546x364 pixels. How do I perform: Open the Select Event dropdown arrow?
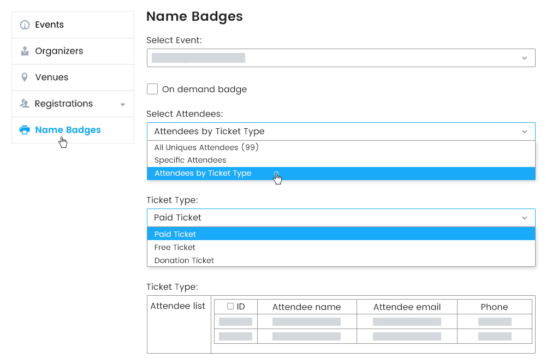(x=524, y=58)
